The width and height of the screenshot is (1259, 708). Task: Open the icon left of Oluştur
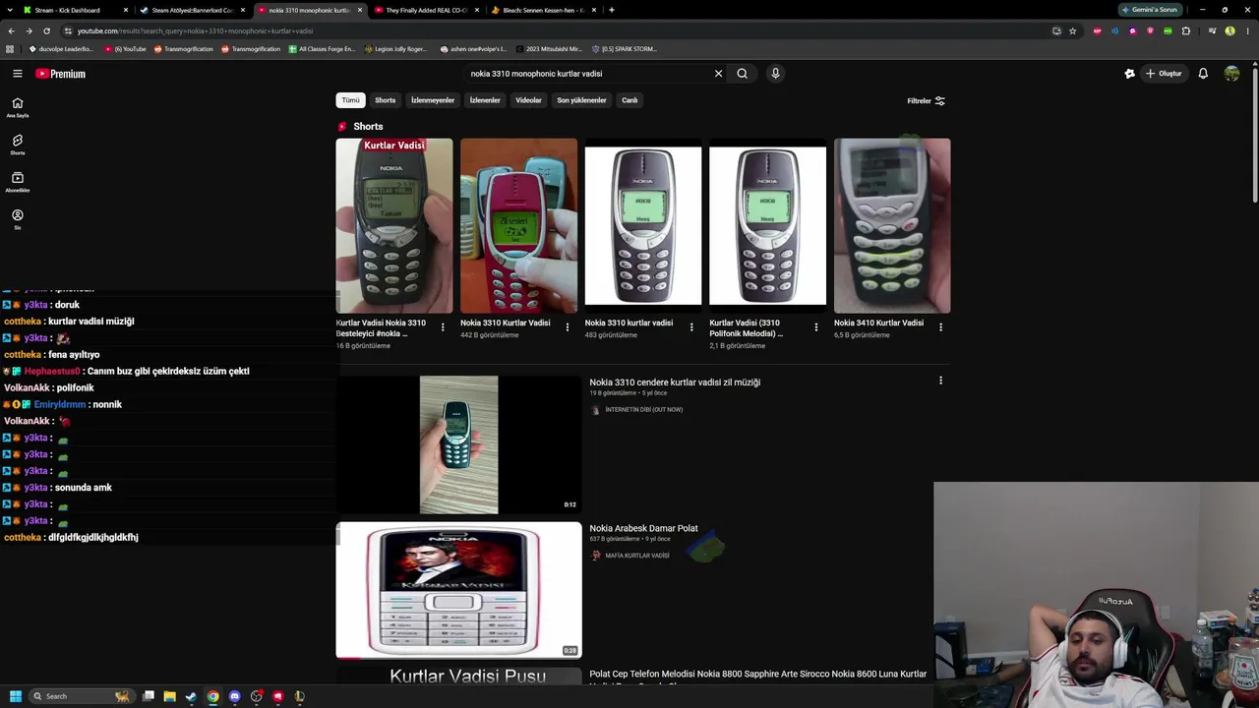point(1129,74)
